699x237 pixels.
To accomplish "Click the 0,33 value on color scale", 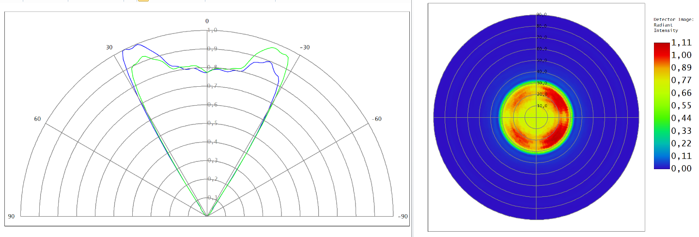I will pyautogui.click(x=681, y=131).
